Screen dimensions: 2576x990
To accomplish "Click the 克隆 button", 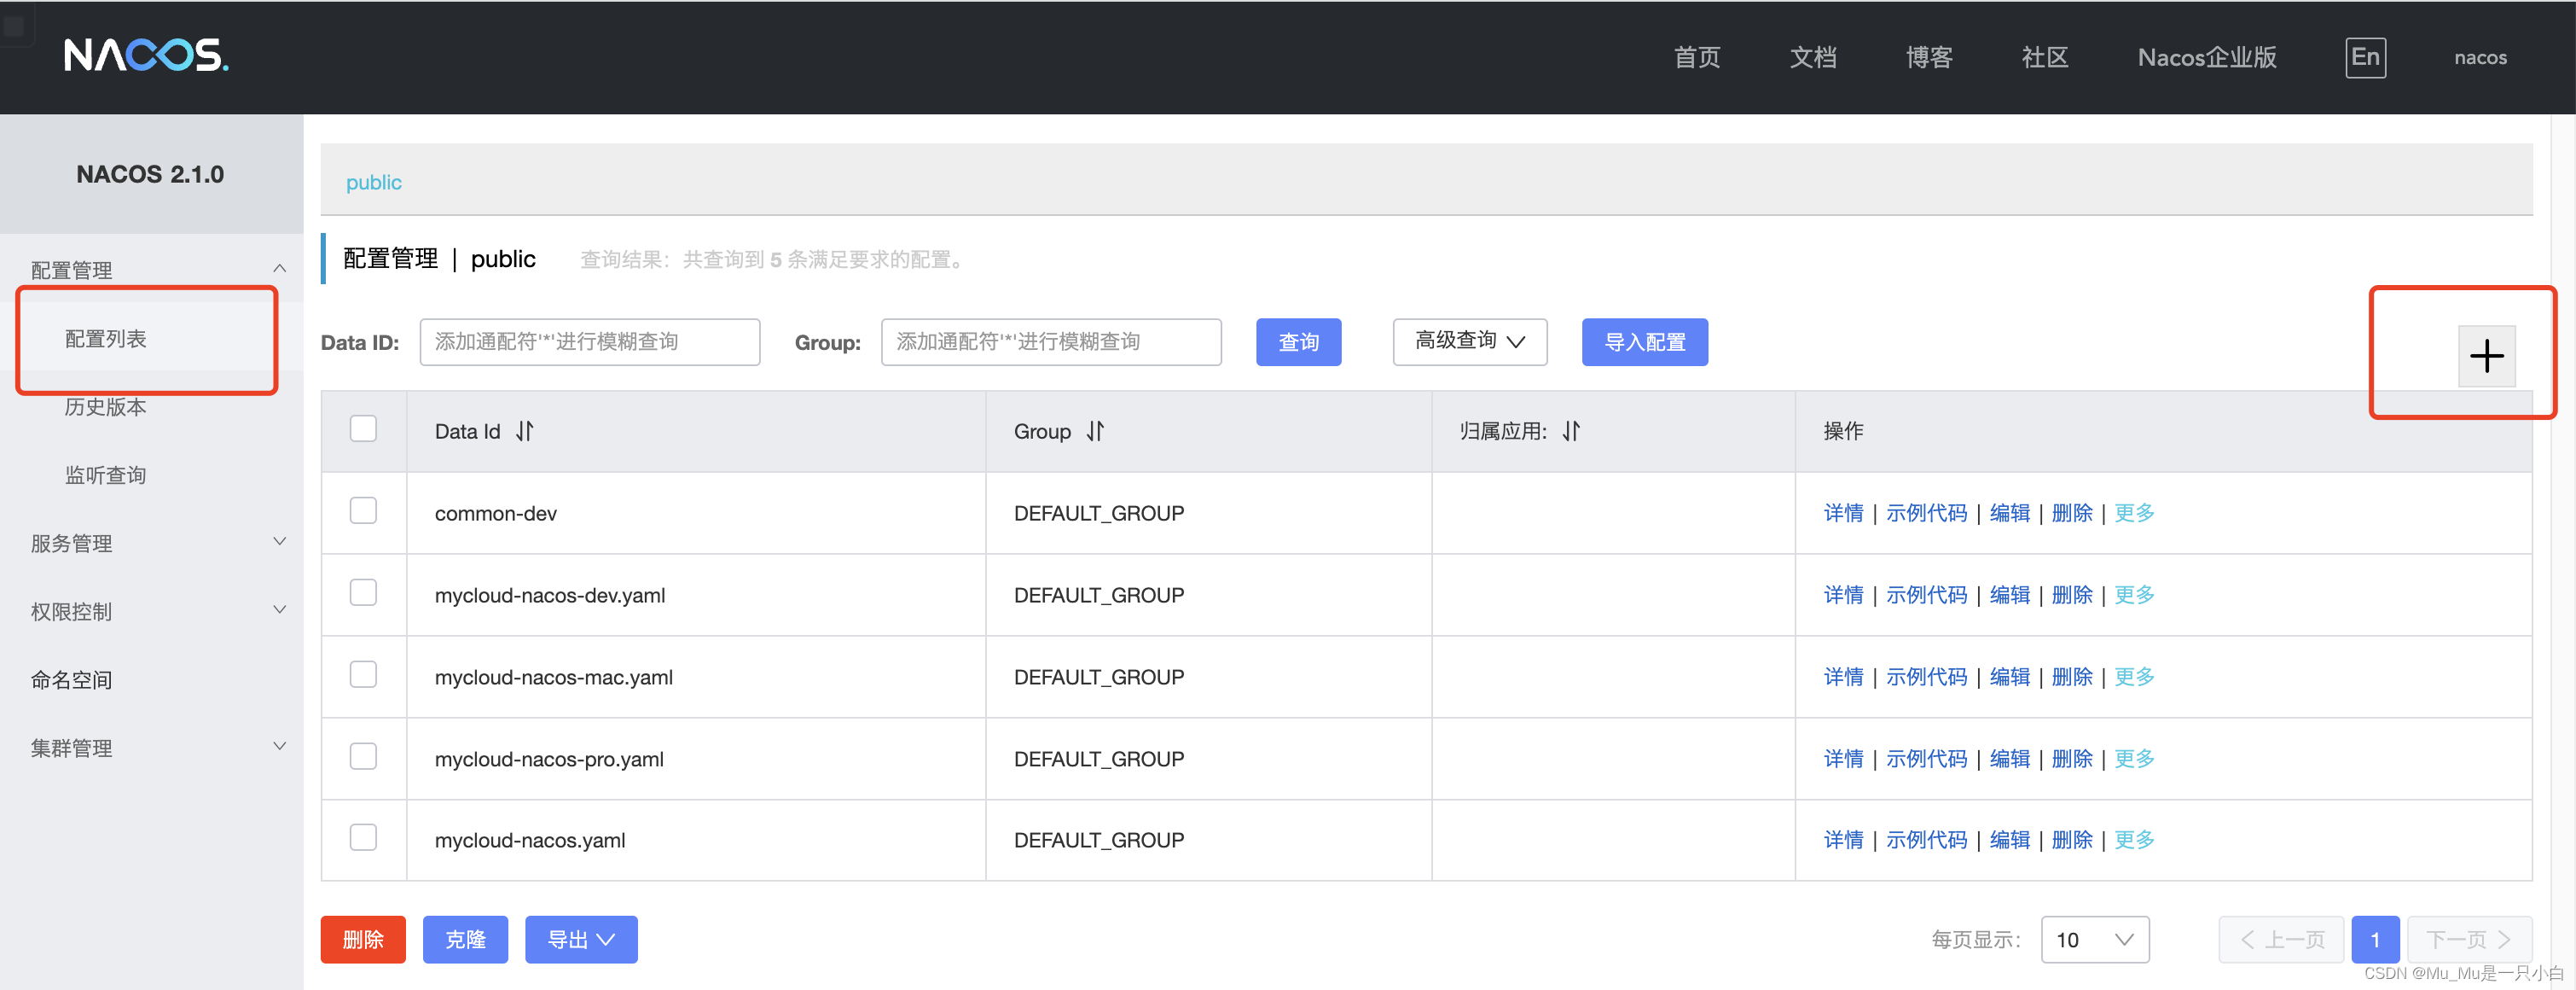I will (465, 940).
